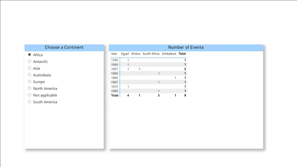Image resolution: width=297 pixels, height=167 pixels.
Task: Select the Africa radio button
Action: click(29, 55)
